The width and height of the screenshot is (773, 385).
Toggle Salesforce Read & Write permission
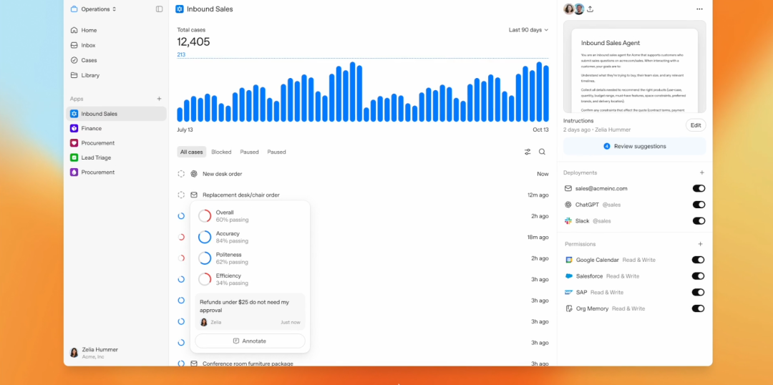pos(698,276)
